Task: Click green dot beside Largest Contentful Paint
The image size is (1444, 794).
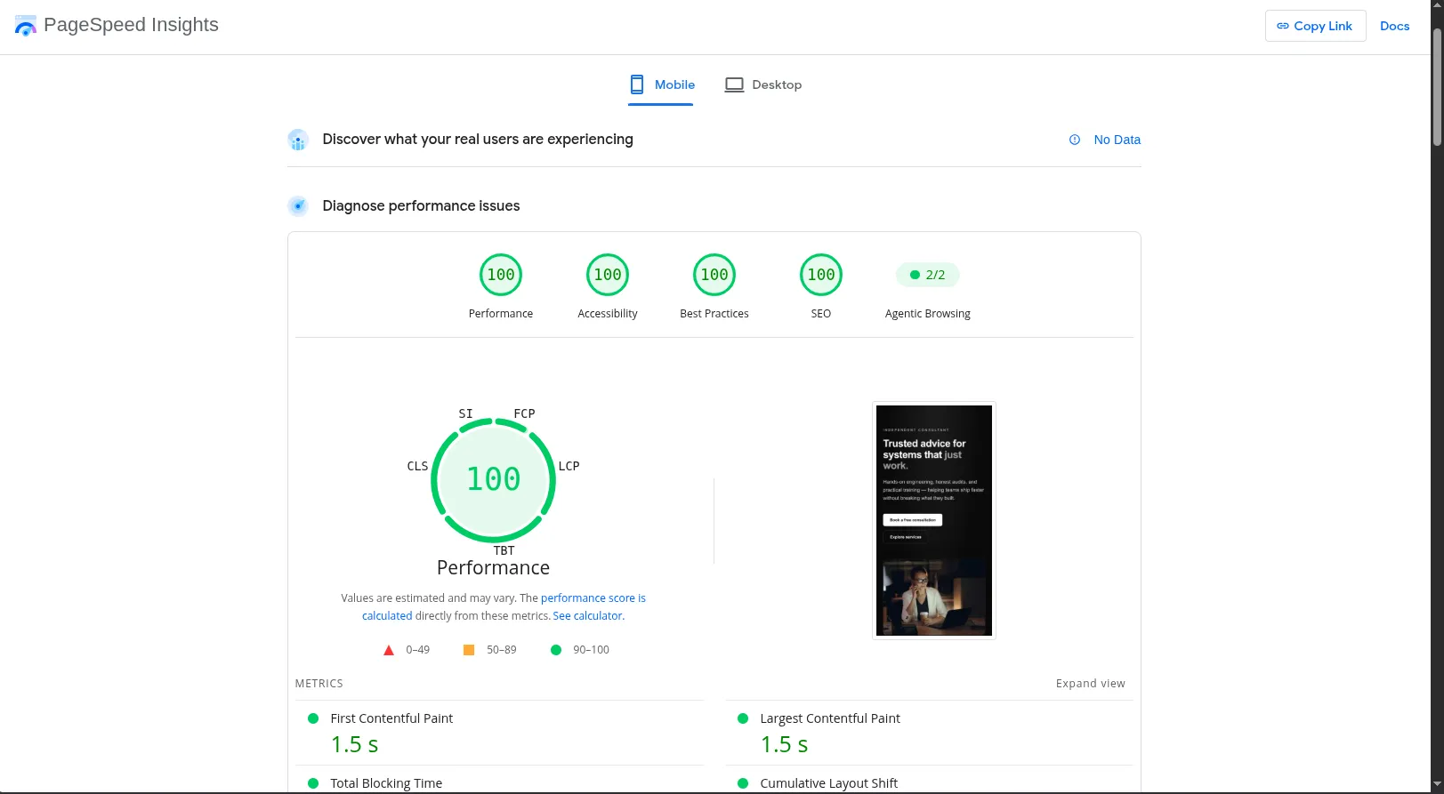Action: [x=743, y=718]
